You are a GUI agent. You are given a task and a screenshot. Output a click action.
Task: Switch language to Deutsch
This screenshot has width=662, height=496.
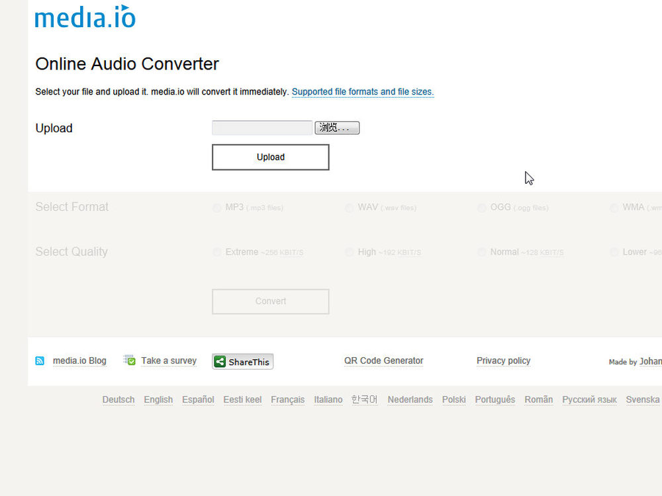tap(118, 400)
